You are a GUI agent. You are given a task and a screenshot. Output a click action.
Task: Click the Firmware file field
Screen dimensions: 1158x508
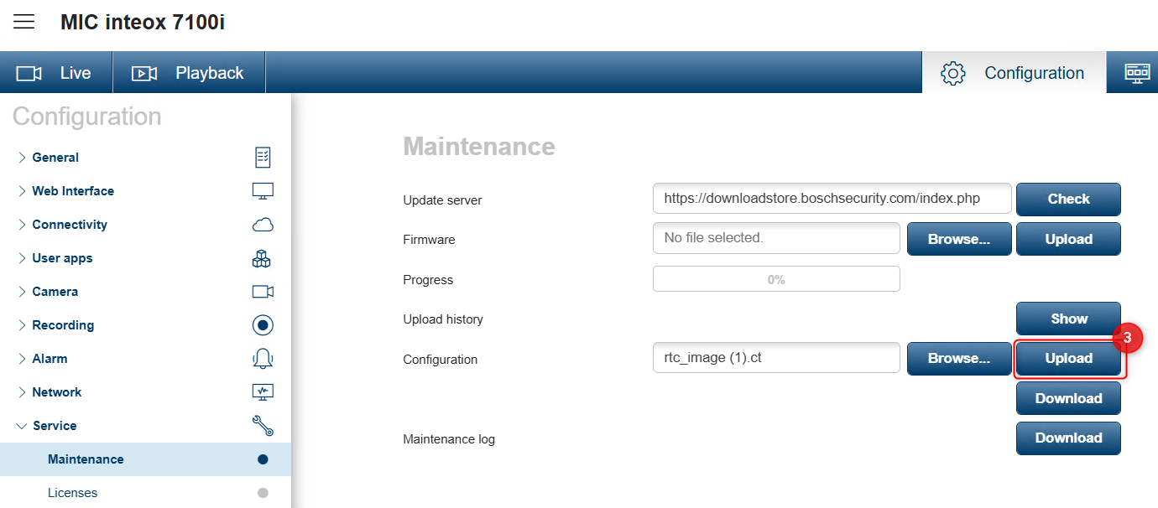(x=776, y=238)
